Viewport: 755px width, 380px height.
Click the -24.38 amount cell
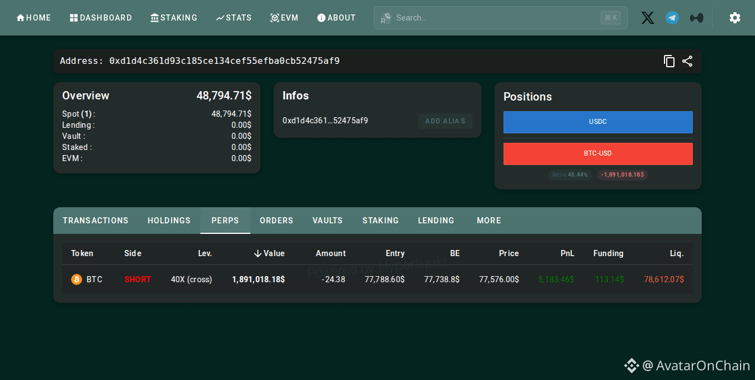(x=333, y=279)
